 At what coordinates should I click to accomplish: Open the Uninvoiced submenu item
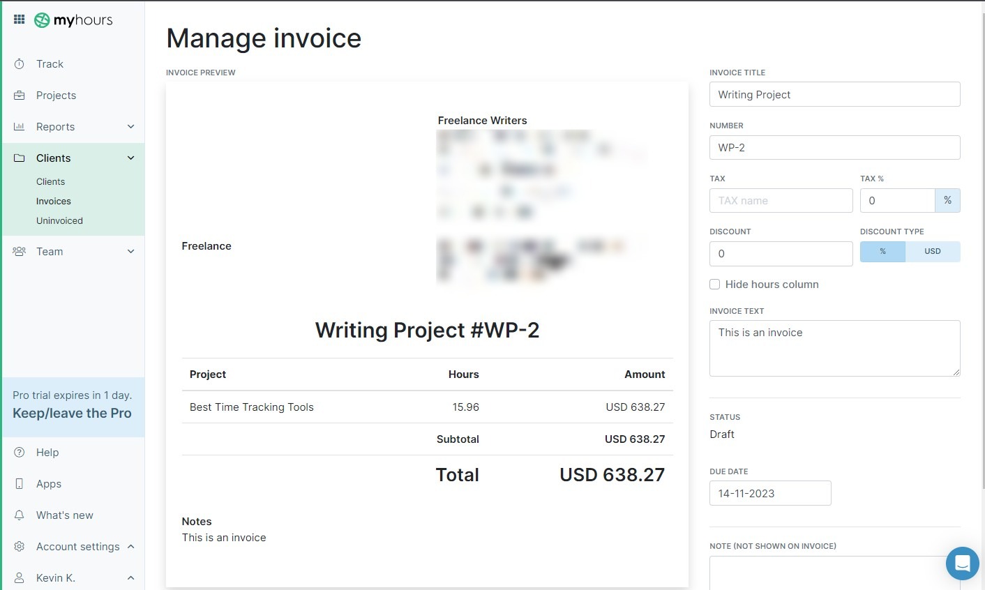(59, 221)
